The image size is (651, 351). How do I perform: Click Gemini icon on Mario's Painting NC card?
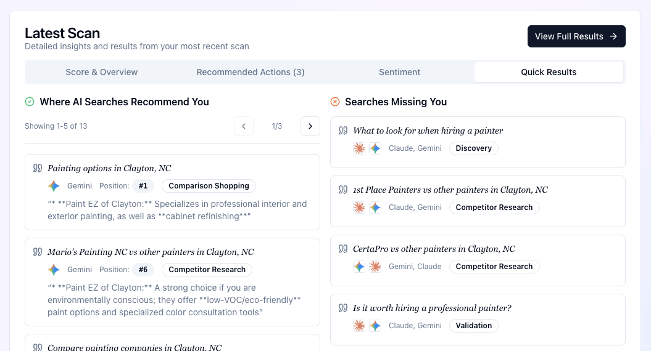pyautogui.click(x=54, y=270)
